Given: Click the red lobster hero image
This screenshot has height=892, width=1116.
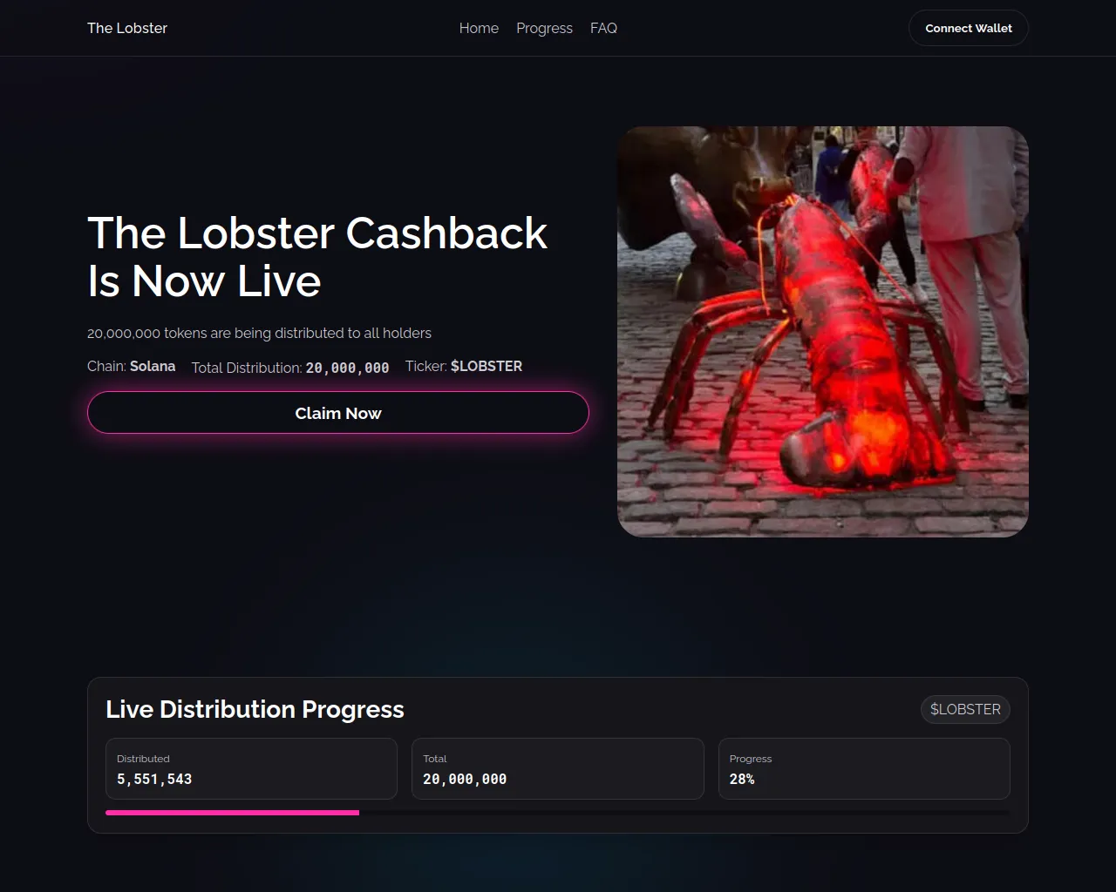Looking at the screenshot, I should pos(823,332).
